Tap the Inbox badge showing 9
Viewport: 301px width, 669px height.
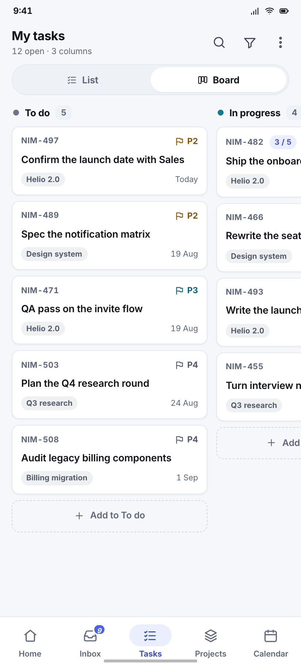point(99,630)
